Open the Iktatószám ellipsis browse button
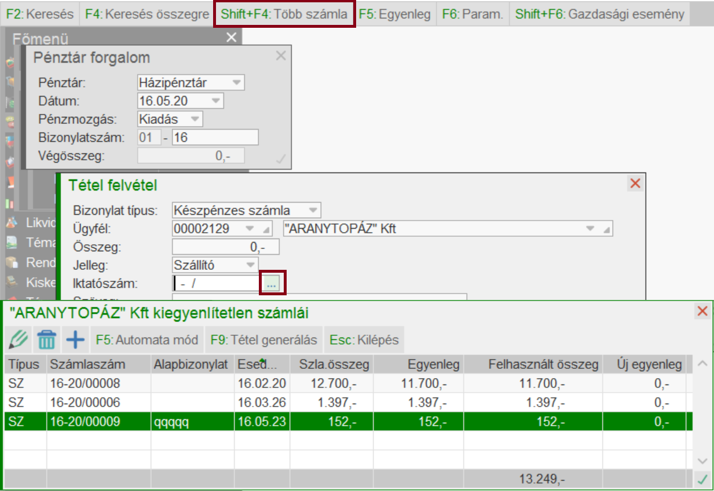714x491 pixels. 272,283
